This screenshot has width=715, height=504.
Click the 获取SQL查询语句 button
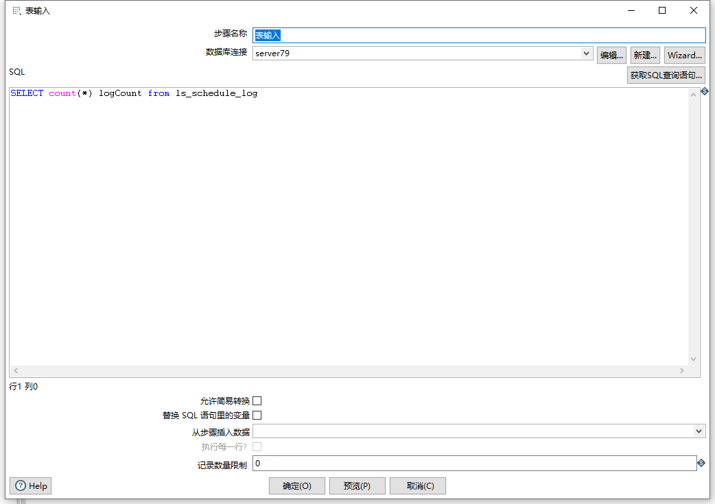click(666, 75)
